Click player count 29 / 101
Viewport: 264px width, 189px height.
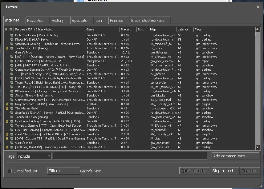coord(126,61)
